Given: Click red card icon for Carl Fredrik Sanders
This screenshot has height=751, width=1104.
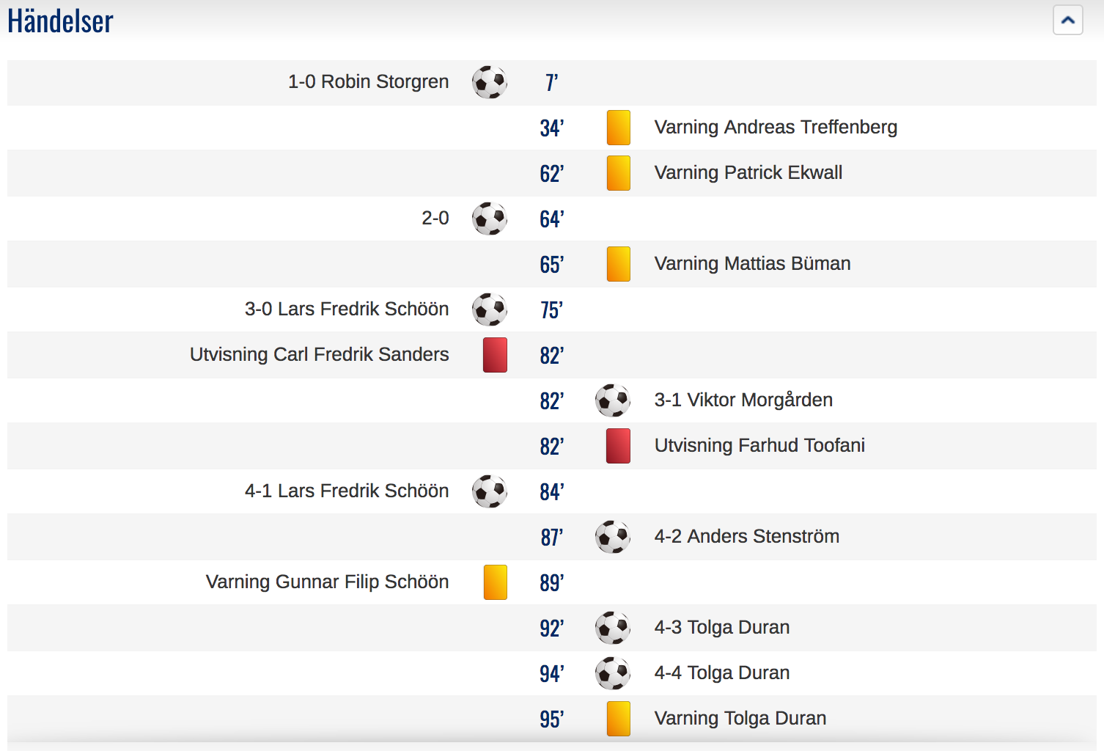Looking at the screenshot, I should click(496, 355).
